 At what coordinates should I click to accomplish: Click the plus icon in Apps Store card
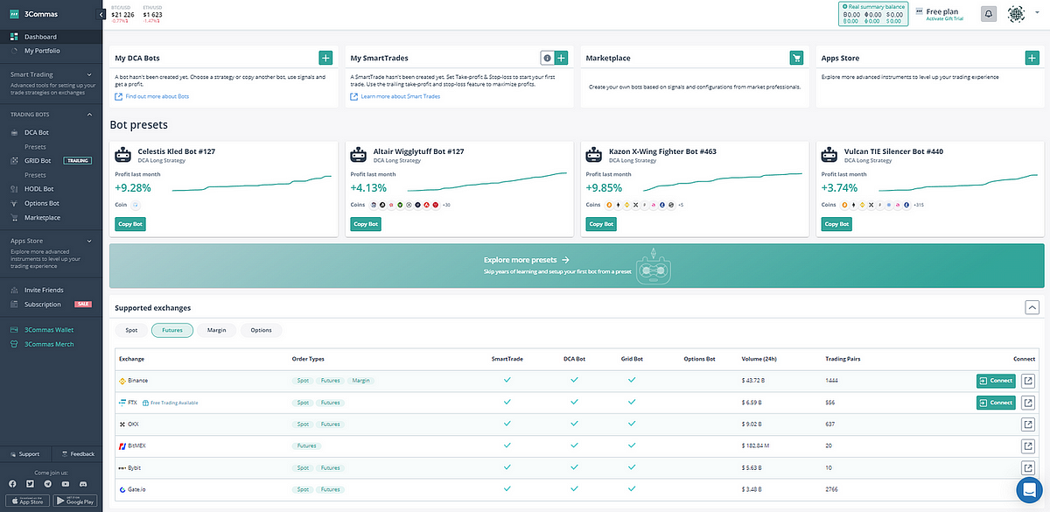point(1032,58)
